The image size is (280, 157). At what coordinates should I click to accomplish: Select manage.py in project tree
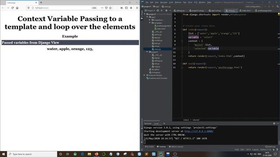154,72
